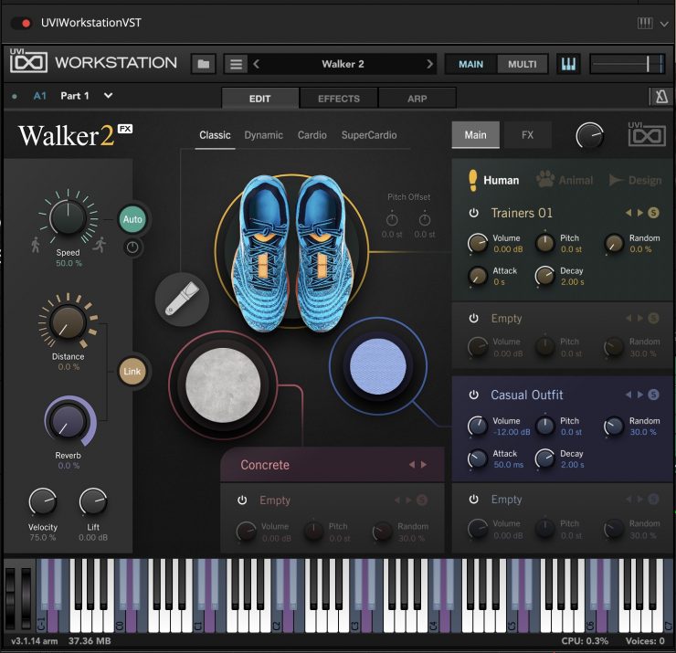Click the master volume slider at top
This screenshot has height=653, width=676.
(627, 64)
